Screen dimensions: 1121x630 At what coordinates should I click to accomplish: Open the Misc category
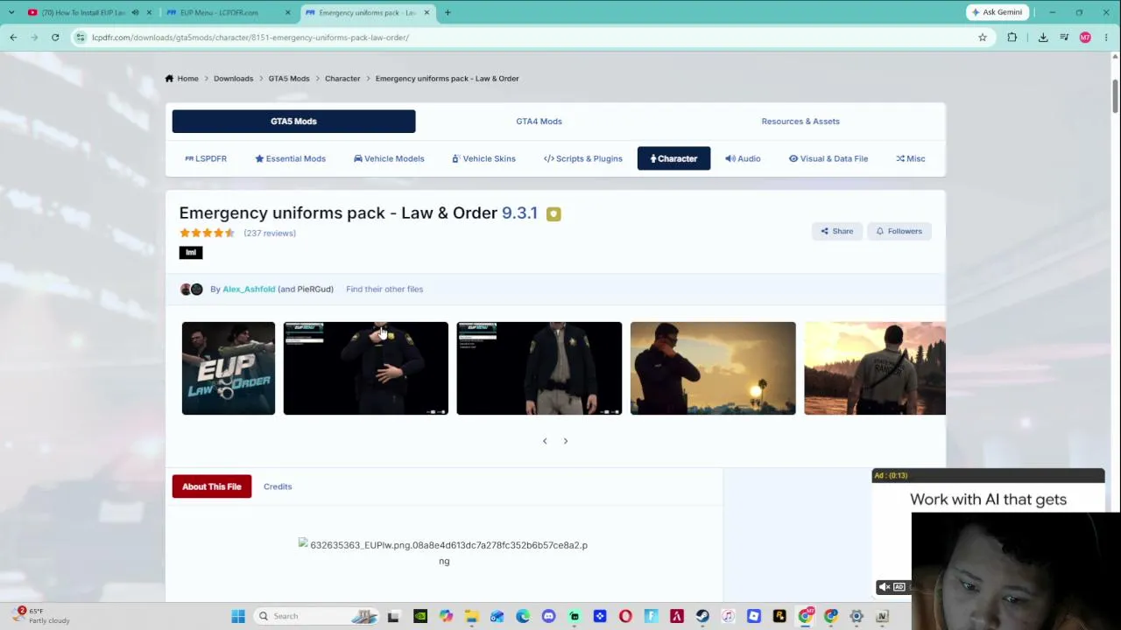pos(911,158)
